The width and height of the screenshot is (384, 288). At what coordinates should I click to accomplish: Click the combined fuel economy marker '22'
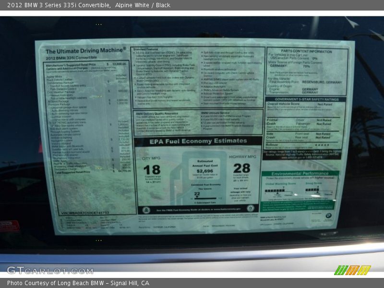pyautogui.click(x=197, y=194)
